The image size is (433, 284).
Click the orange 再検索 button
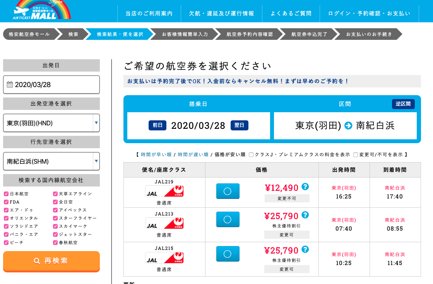point(51,261)
